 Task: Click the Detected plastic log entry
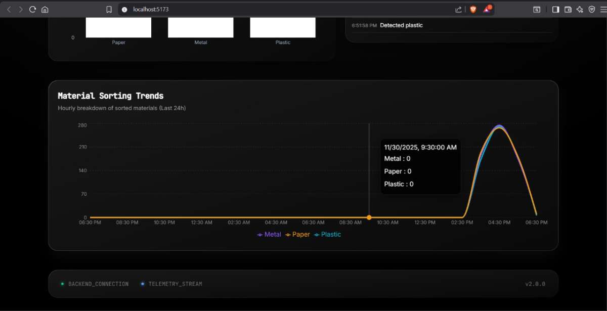(x=401, y=25)
